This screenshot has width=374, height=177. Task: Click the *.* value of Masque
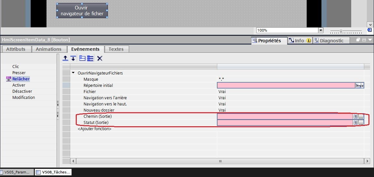[x=221, y=79]
